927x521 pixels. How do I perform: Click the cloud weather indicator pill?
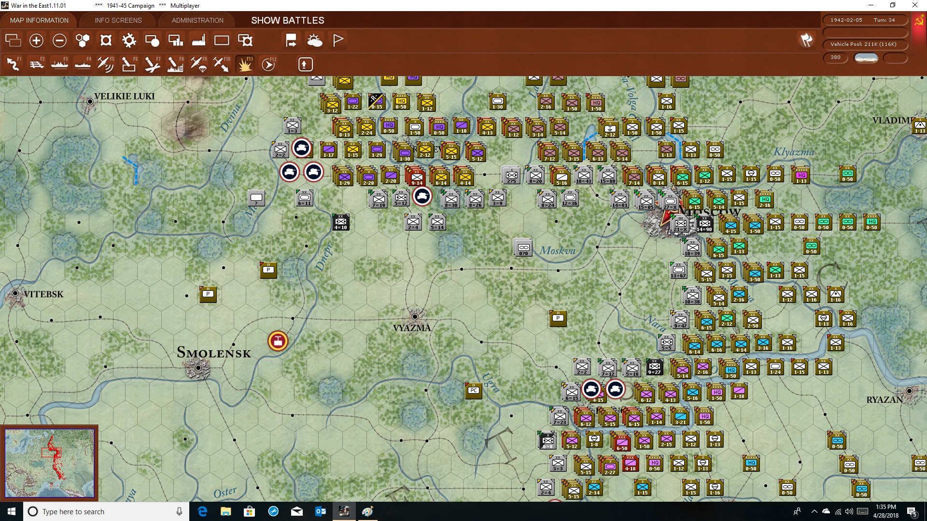(x=866, y=58)
